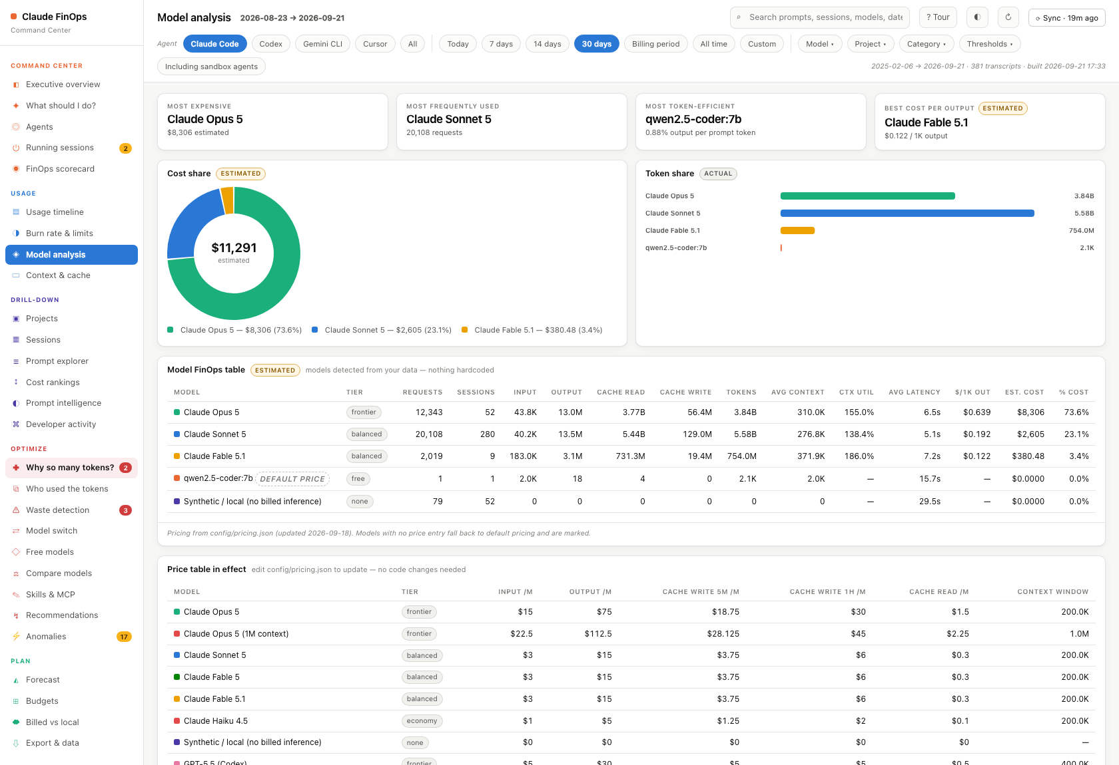Select the Codex agent filter

tap(270, 44)
